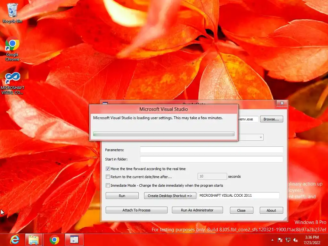This screenshot has height=246, width=328.
Task: Expand the dropdown below the Browse button
Action: (261, 137)
